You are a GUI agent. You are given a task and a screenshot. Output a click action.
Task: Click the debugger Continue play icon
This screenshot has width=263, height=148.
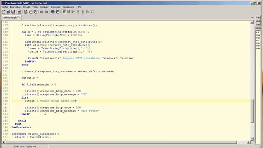(x=73, y=12)
